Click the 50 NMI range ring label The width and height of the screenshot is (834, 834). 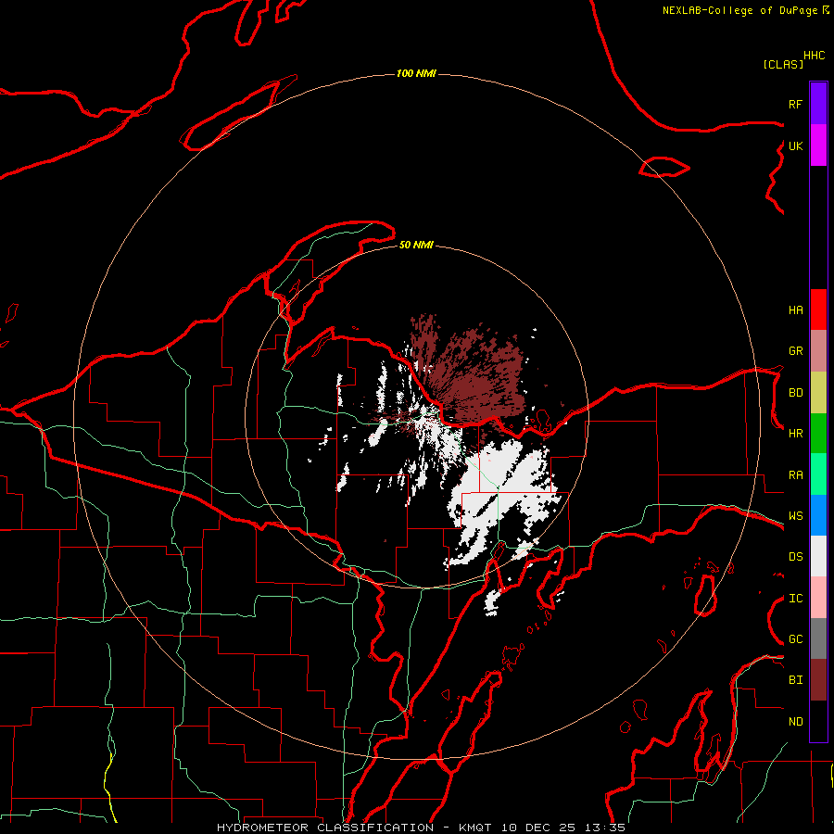click(x=416, y=245)
